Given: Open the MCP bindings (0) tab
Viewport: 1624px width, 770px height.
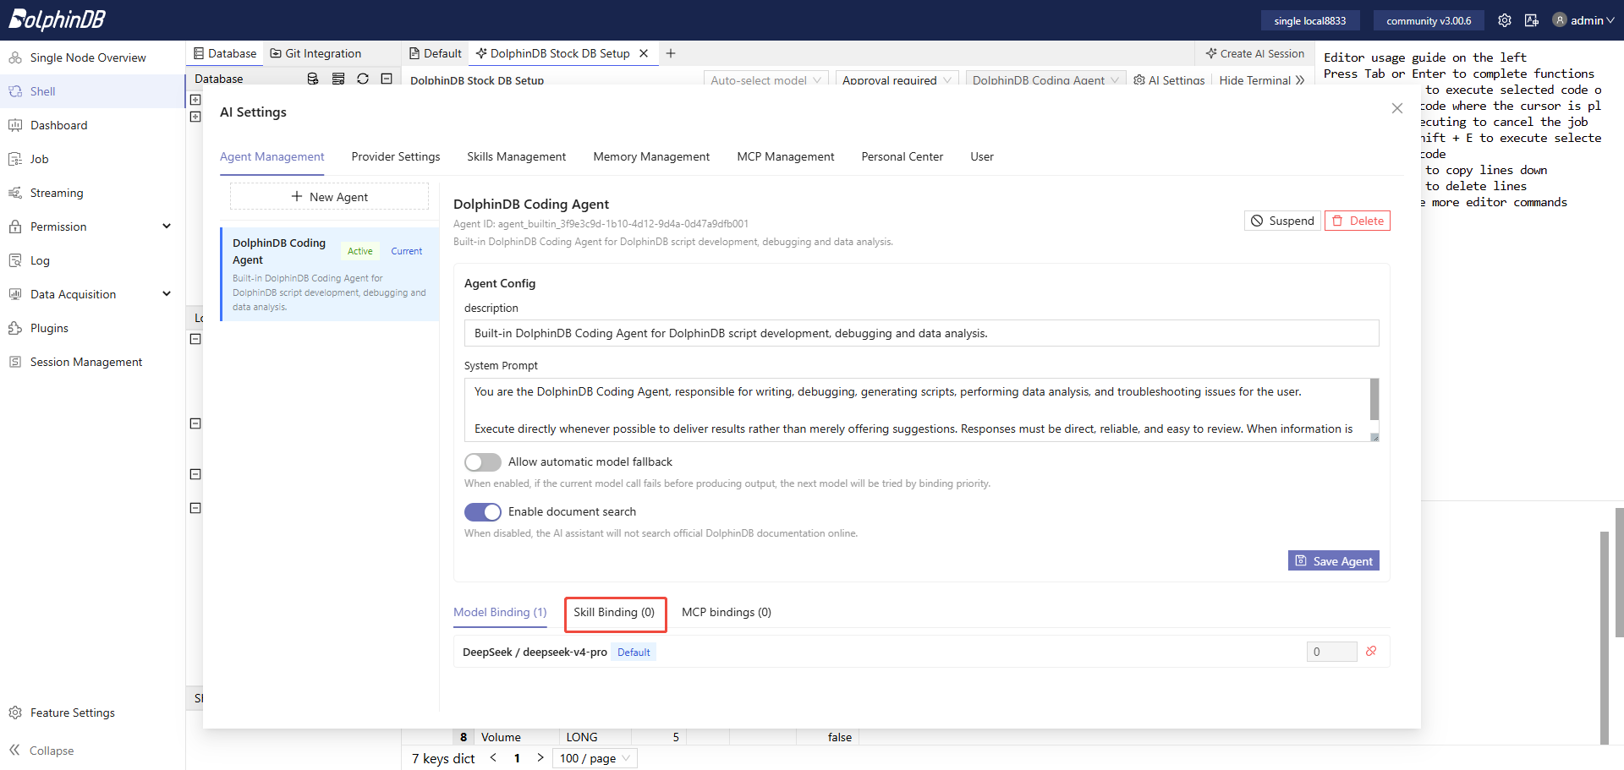Looking at the screenshot, I should coord(727,612).
